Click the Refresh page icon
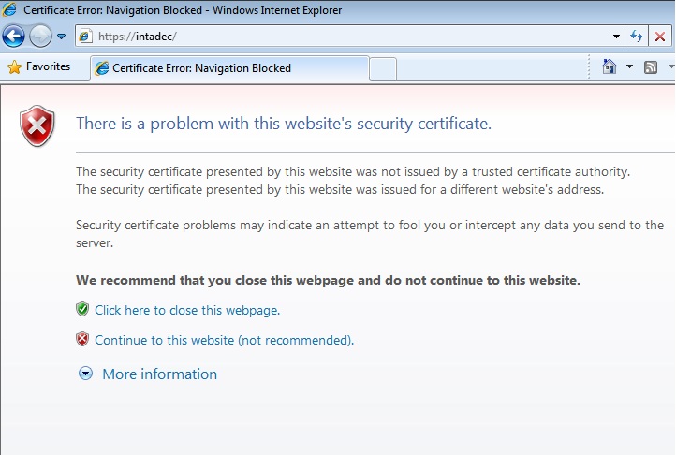The height and width of the screenshot is (455, 676). [x=637, y=37]
